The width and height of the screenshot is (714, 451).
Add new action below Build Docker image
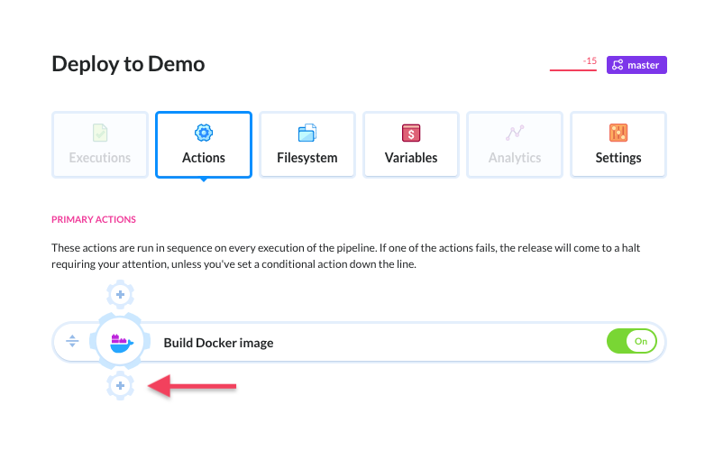click(120, 386)
